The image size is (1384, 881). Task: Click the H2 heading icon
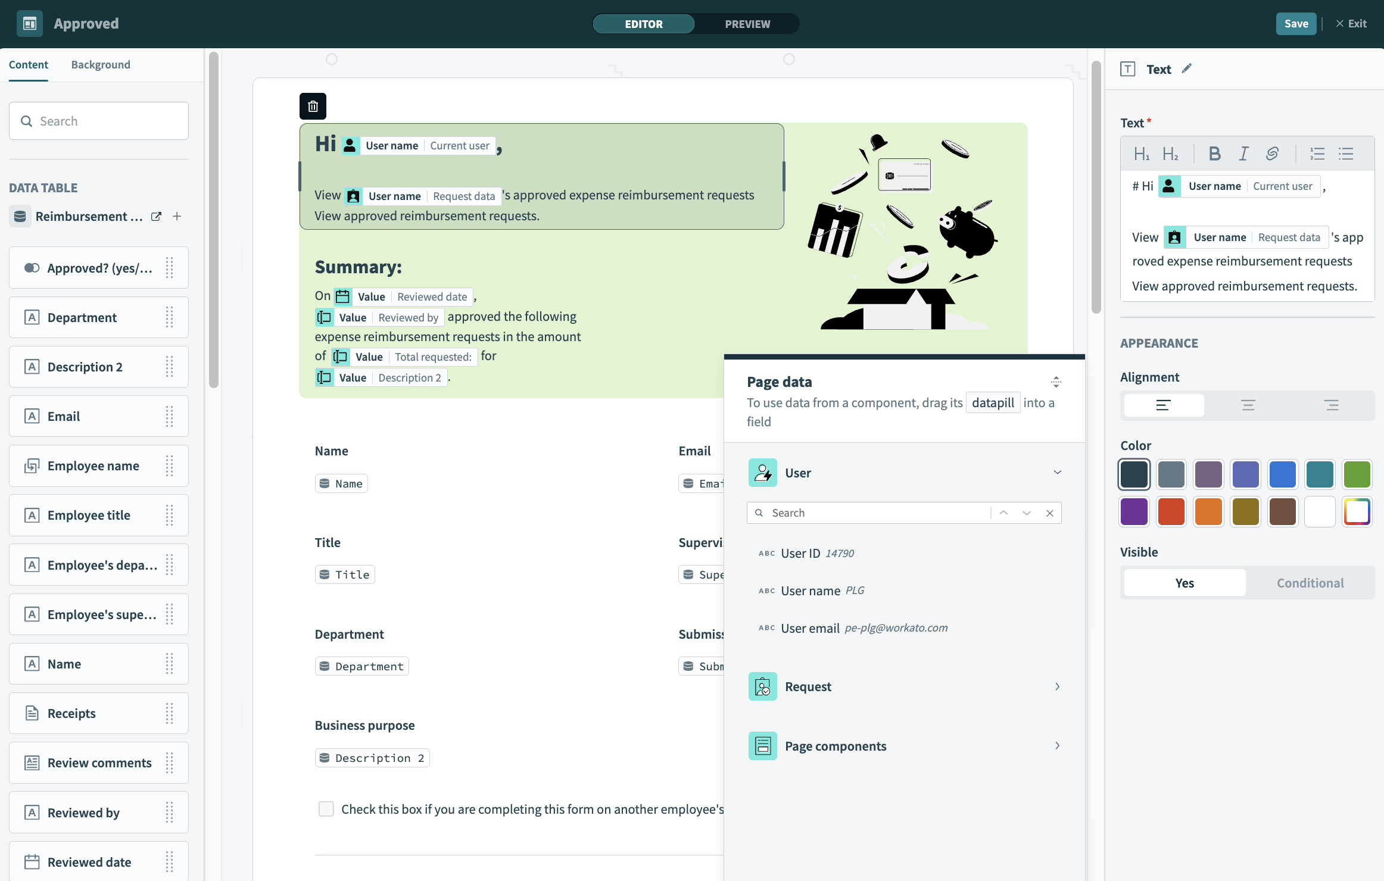point(1170,153)
